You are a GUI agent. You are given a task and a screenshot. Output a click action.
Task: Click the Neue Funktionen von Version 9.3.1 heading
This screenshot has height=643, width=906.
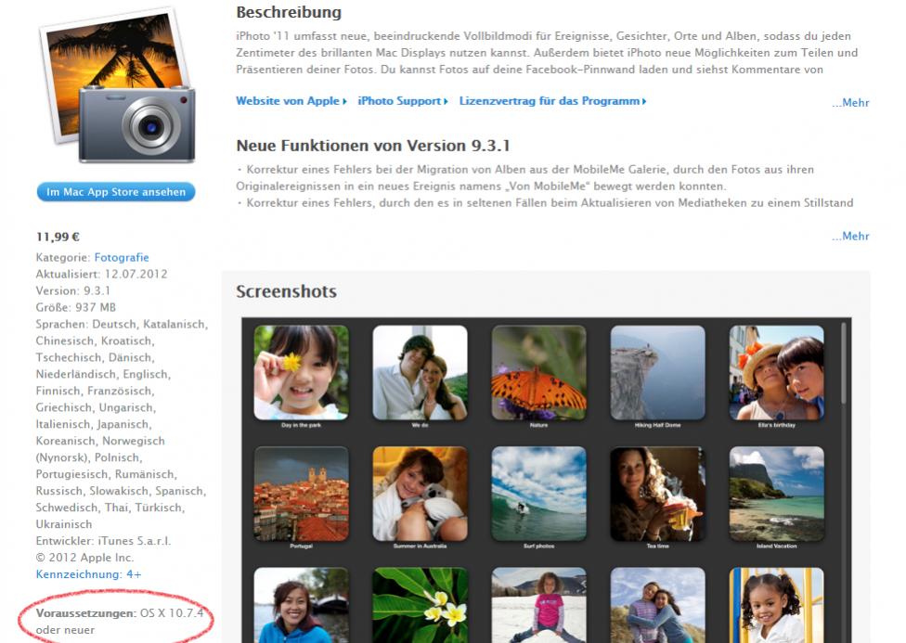pos(372,146)
